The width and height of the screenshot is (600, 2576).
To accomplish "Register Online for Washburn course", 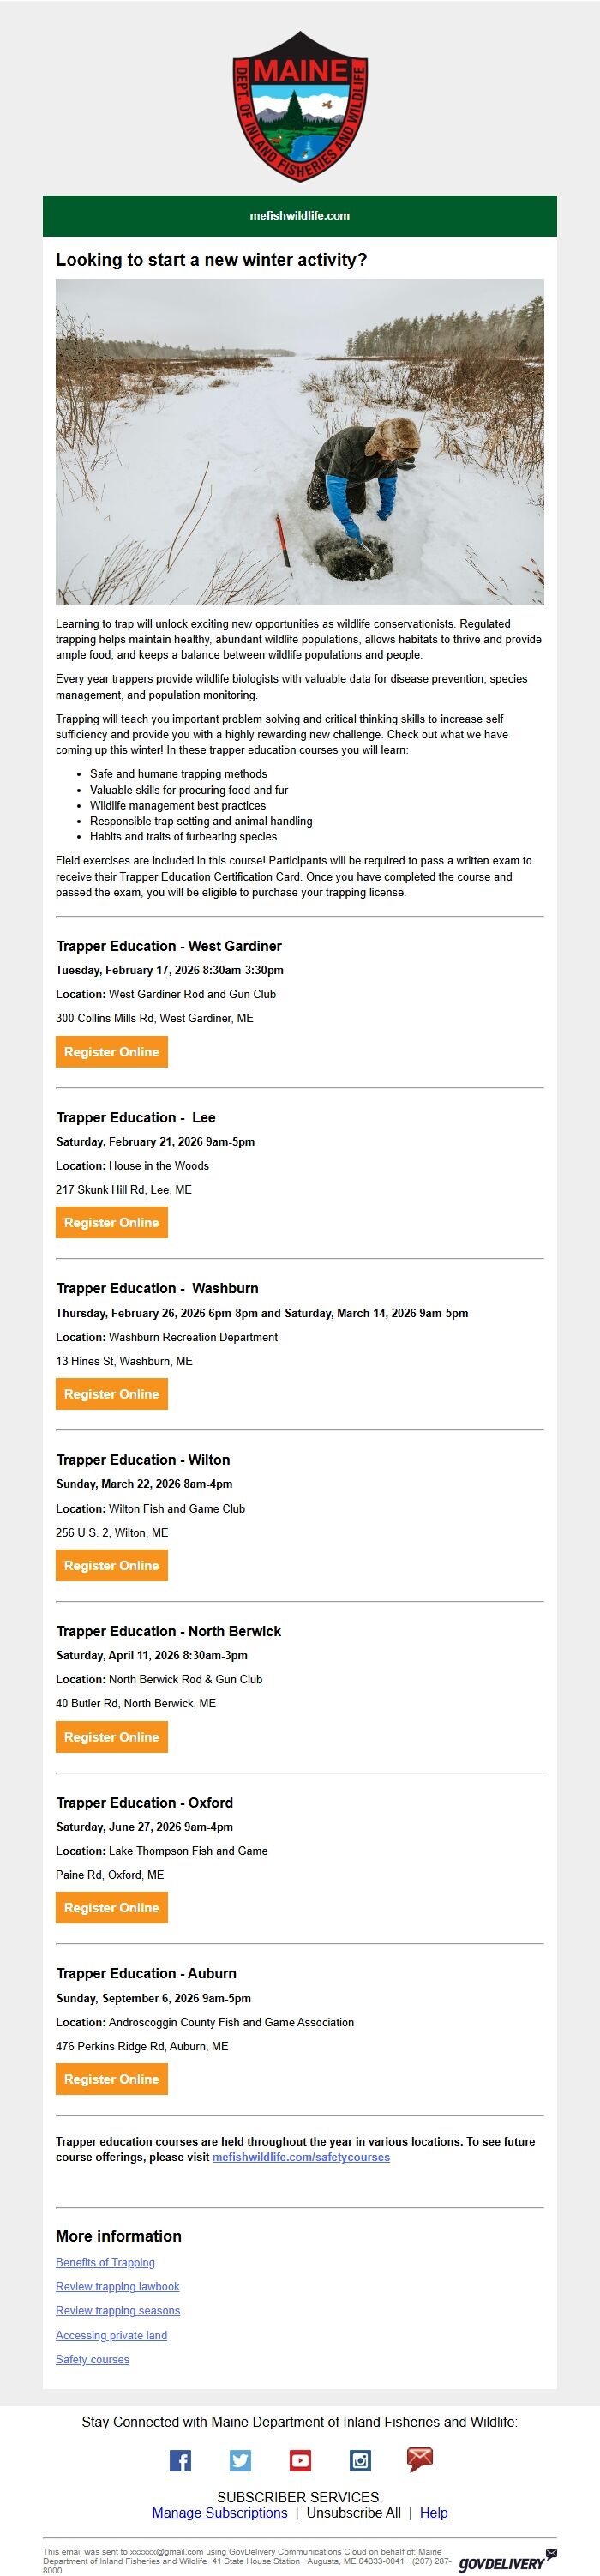I will [111, 1394].
